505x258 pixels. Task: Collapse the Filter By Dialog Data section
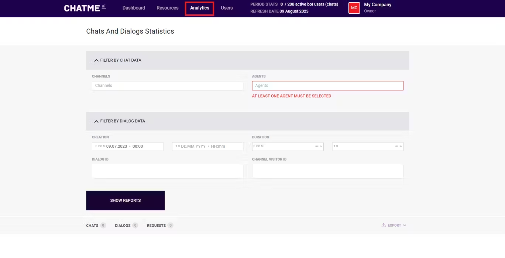coord(96,121)
